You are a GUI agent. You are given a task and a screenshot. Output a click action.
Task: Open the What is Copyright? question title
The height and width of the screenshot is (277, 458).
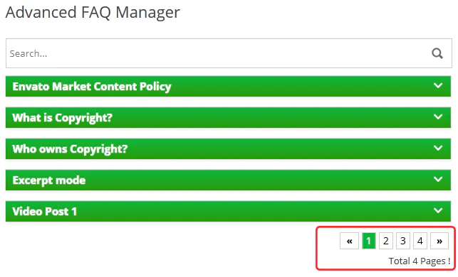(x=62, y=118)
